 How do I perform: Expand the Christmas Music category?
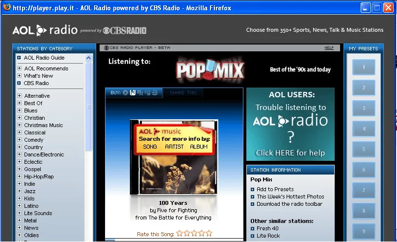coord(19,125)
